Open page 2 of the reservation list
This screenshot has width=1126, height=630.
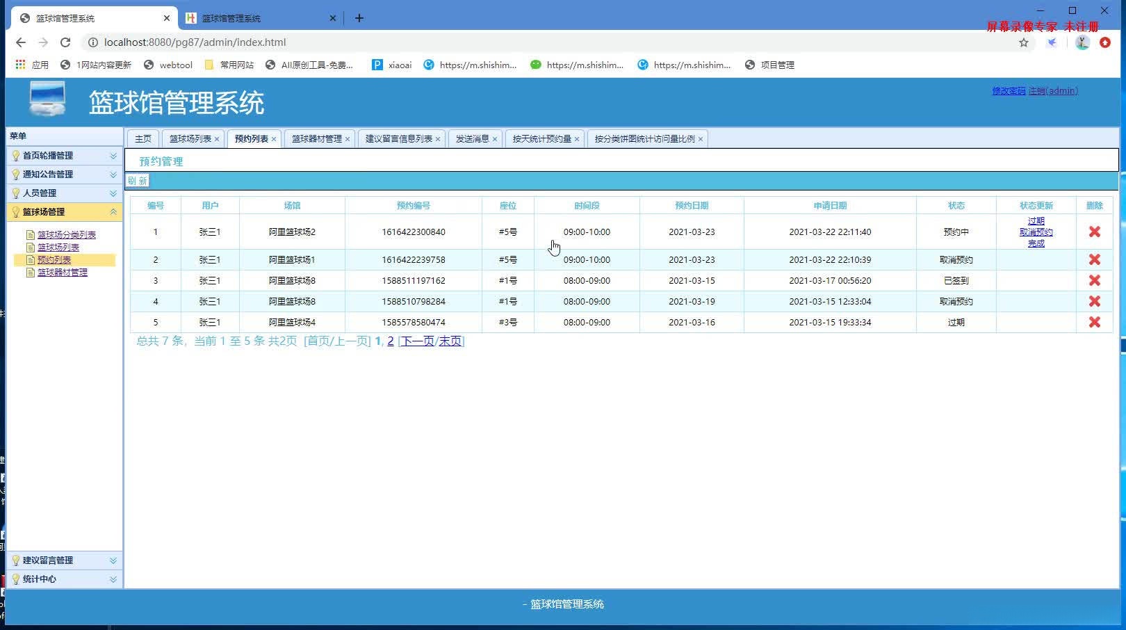390,341
